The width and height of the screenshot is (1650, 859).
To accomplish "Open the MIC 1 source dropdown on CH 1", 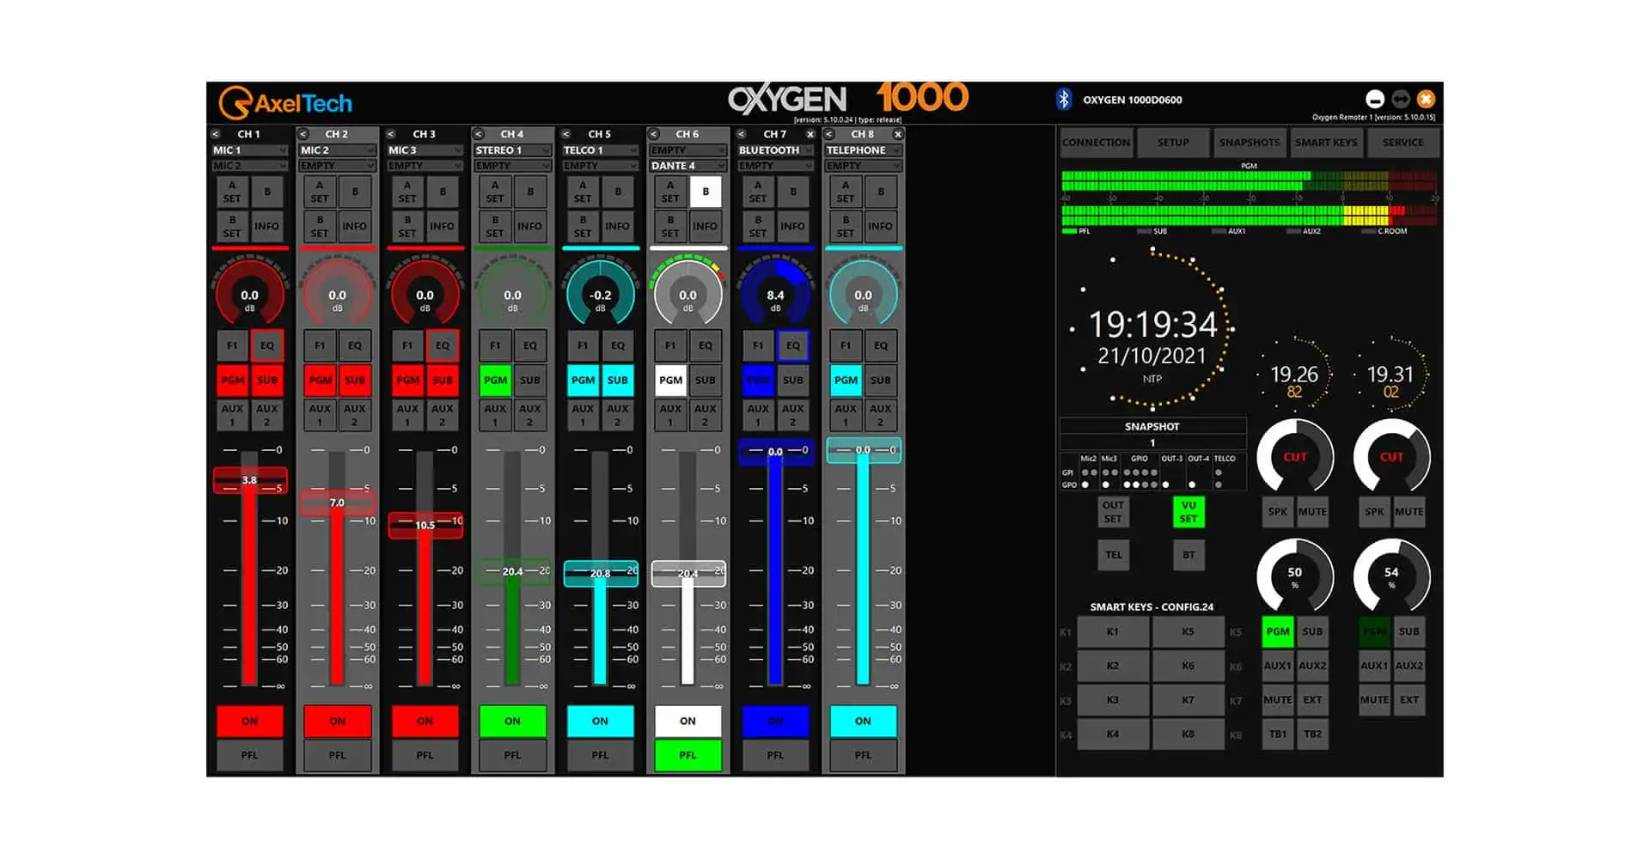I will tap(249, 149).
